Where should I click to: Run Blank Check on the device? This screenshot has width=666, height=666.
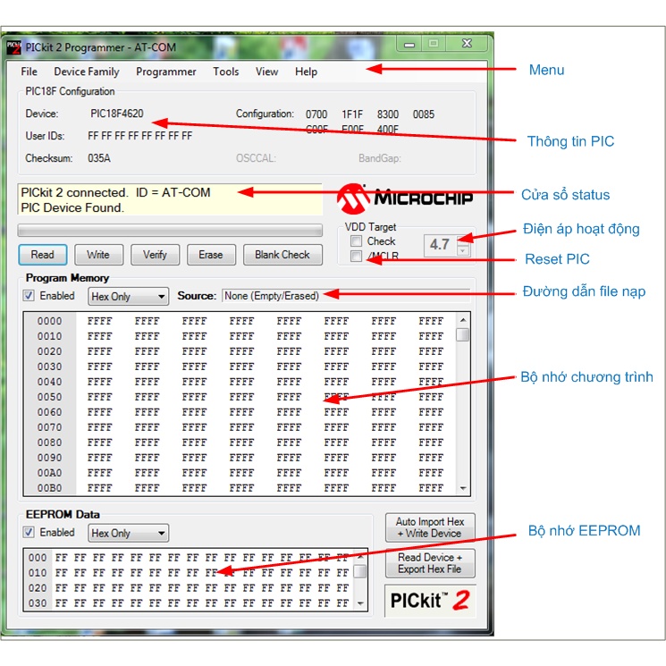282,255
